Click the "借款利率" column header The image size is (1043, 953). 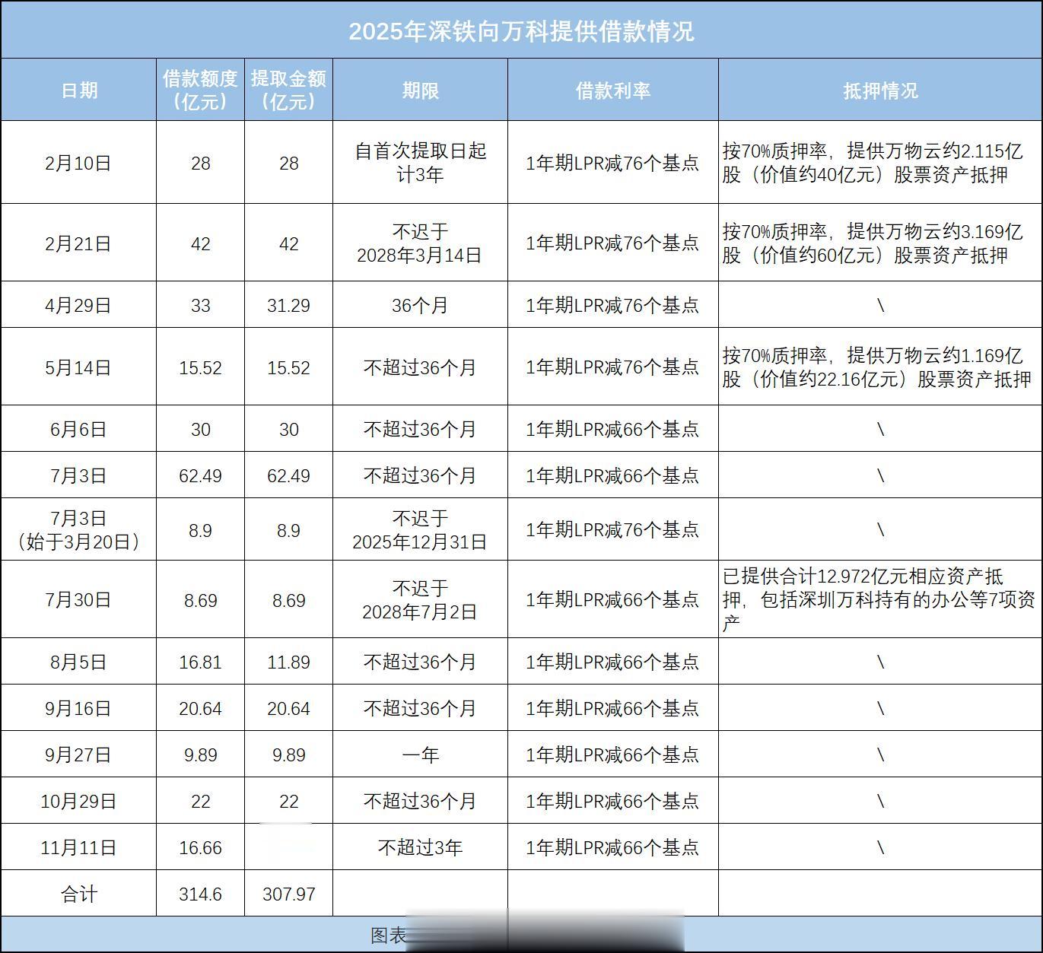(612, 91)
